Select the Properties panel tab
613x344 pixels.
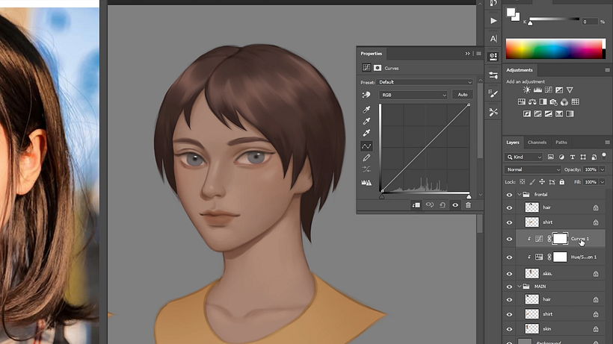[x=371, y=54]
